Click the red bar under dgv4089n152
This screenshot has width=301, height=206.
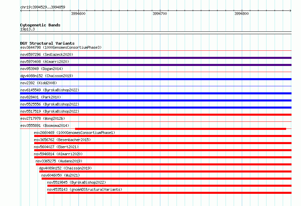165,171
